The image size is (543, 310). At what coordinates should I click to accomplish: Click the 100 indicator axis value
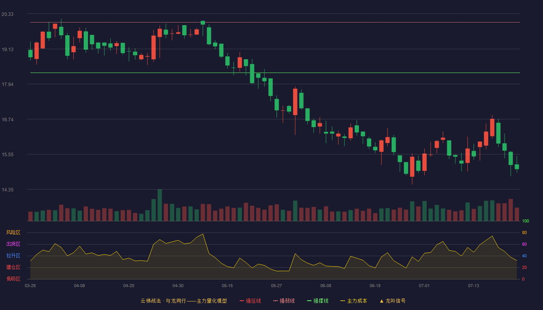point(526,221)
